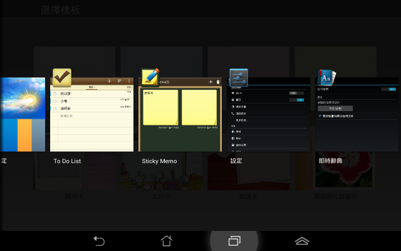Tap the Back navigation arrow
Image resolution: width=401 pixels, height=251 pixels.
(x=99, y=241)
